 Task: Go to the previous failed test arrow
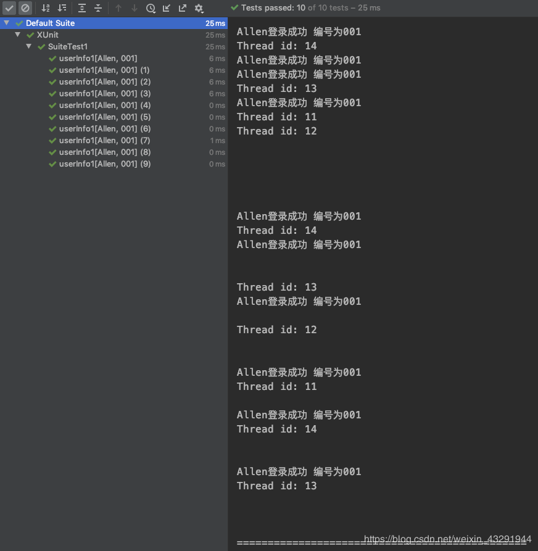pos(118,8)
